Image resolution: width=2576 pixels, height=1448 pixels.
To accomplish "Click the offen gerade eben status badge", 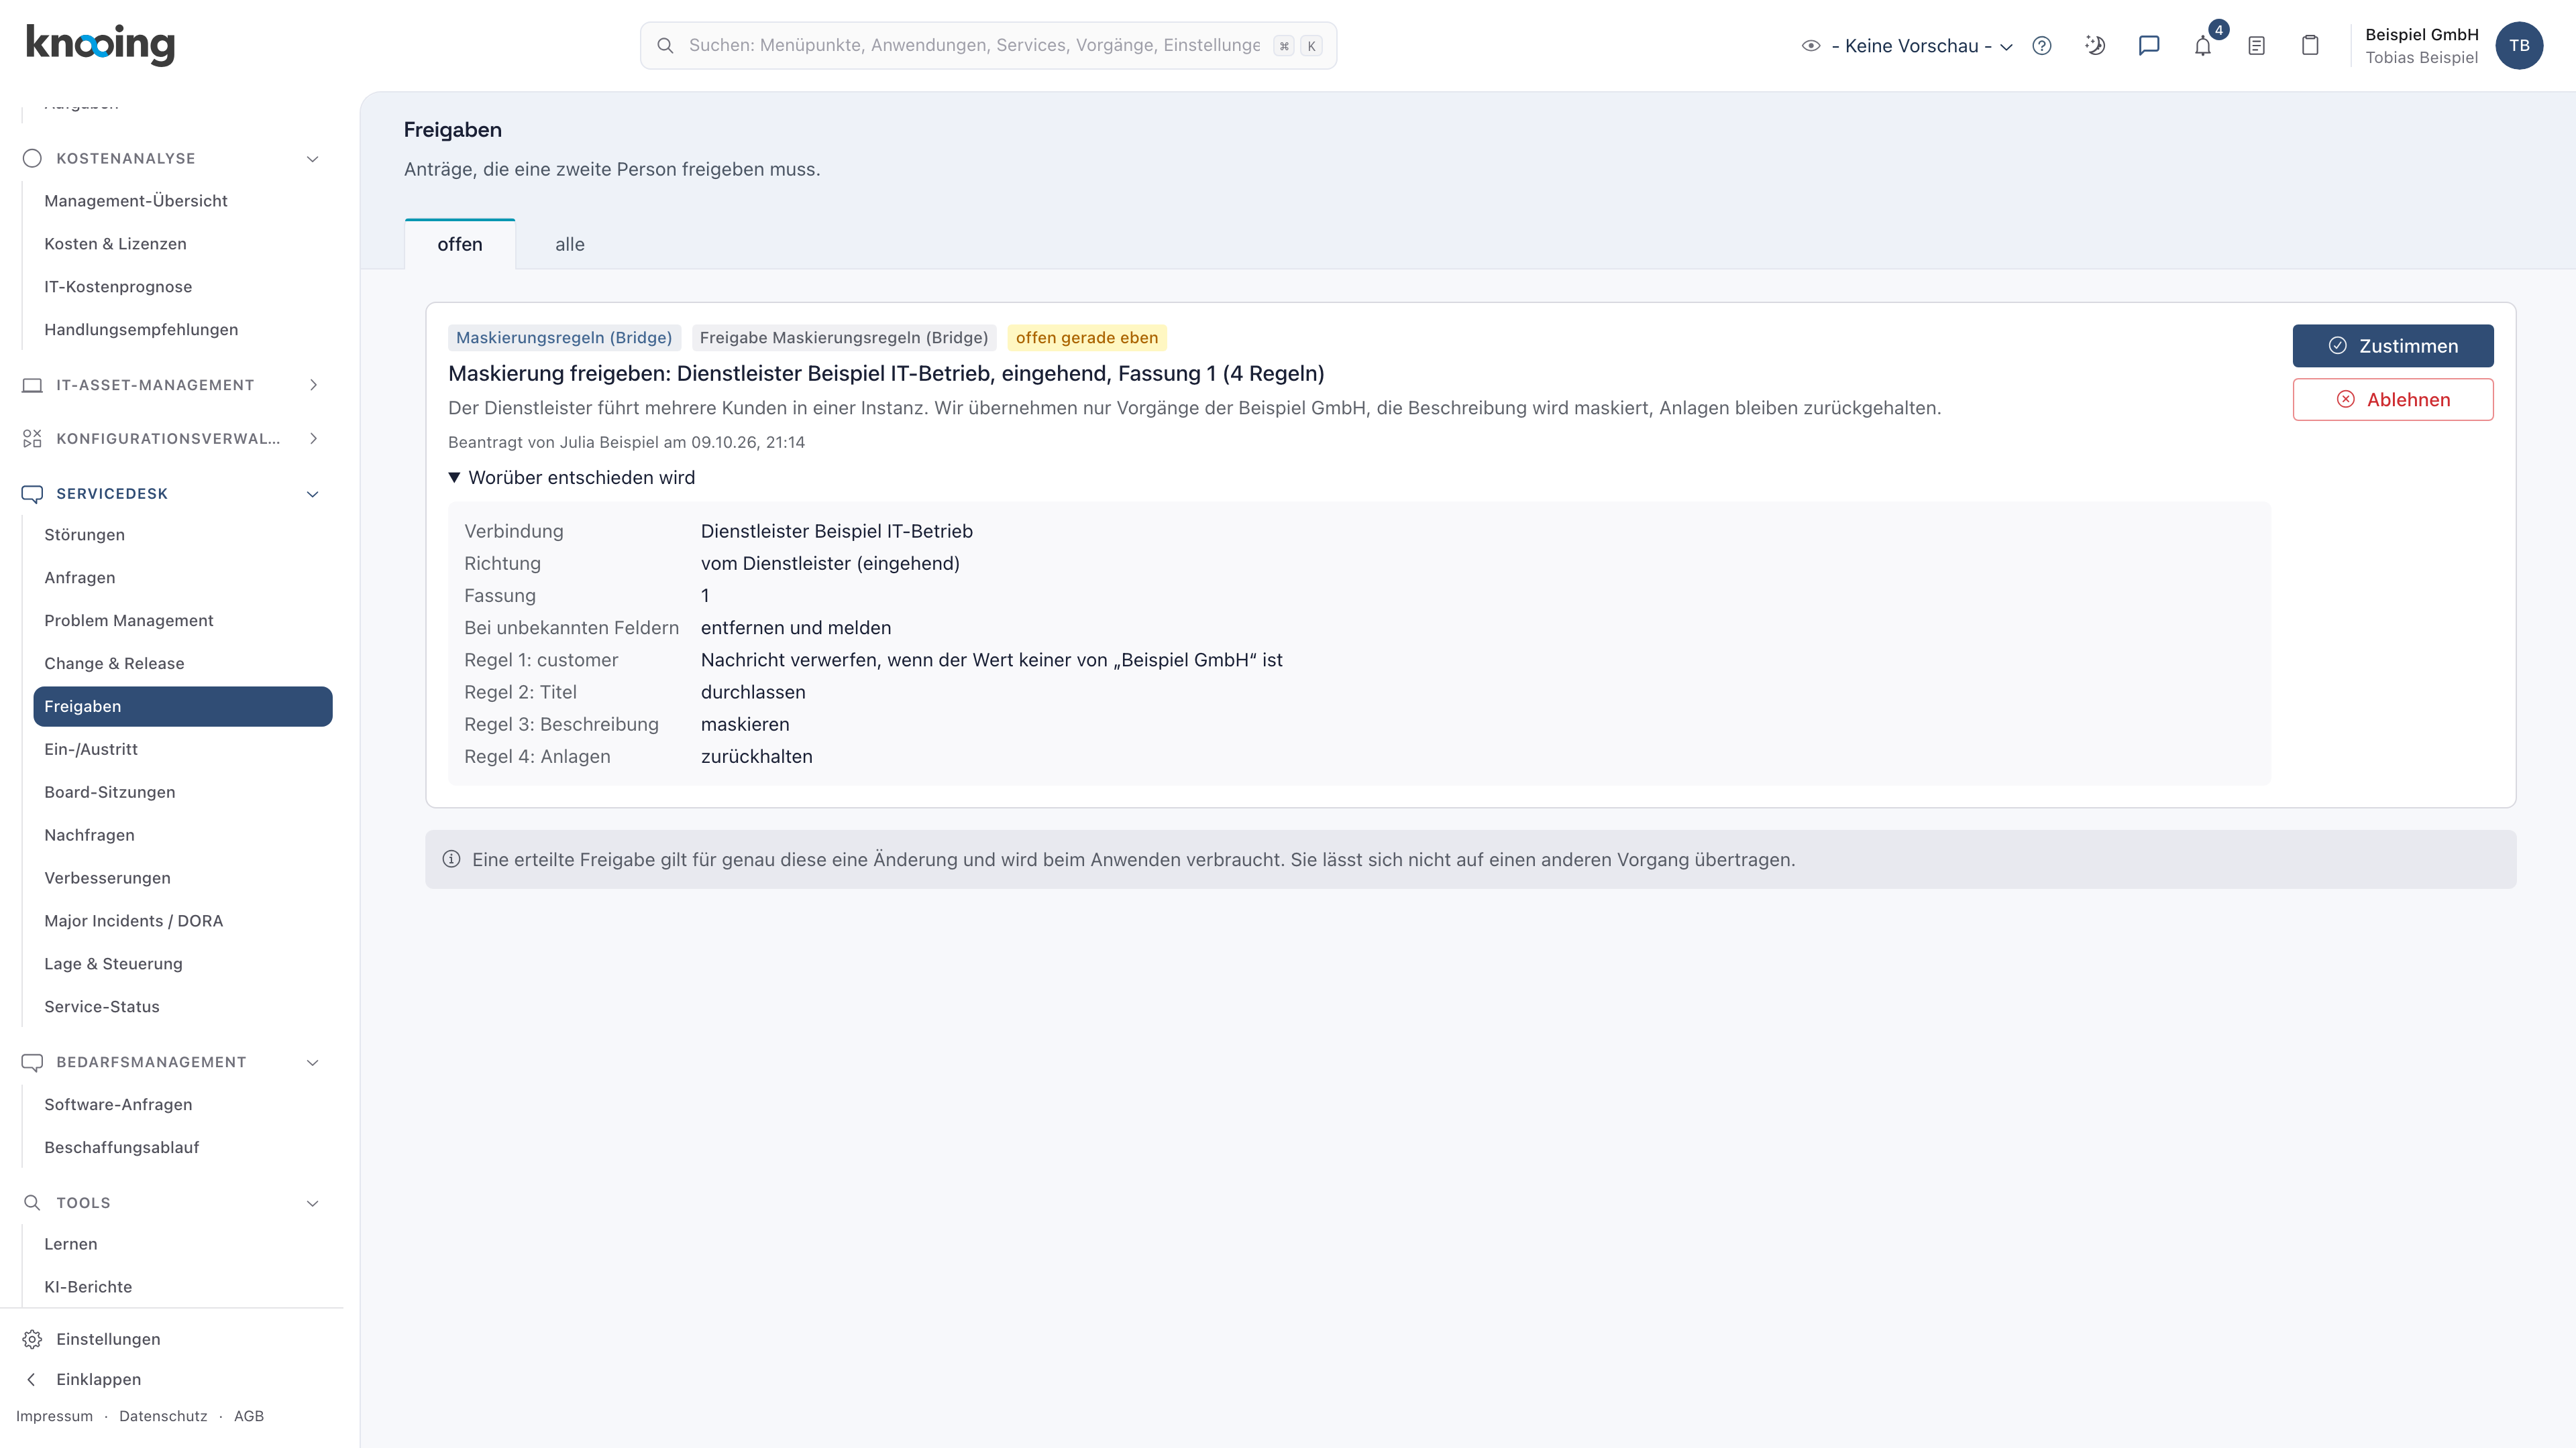I will pos(1087,338).
